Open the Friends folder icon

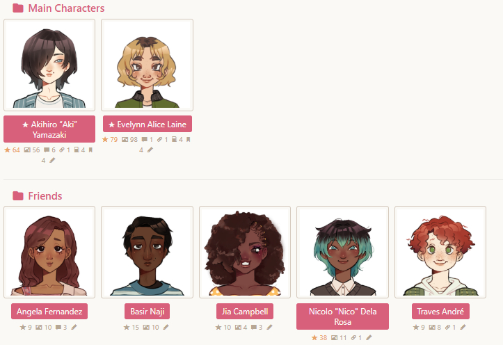(18, 195)
